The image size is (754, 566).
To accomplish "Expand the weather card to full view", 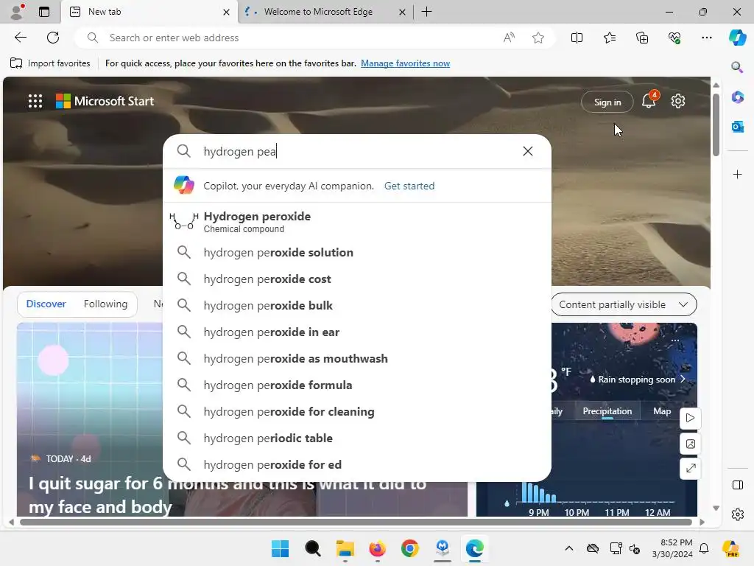I will pos(690,468).
